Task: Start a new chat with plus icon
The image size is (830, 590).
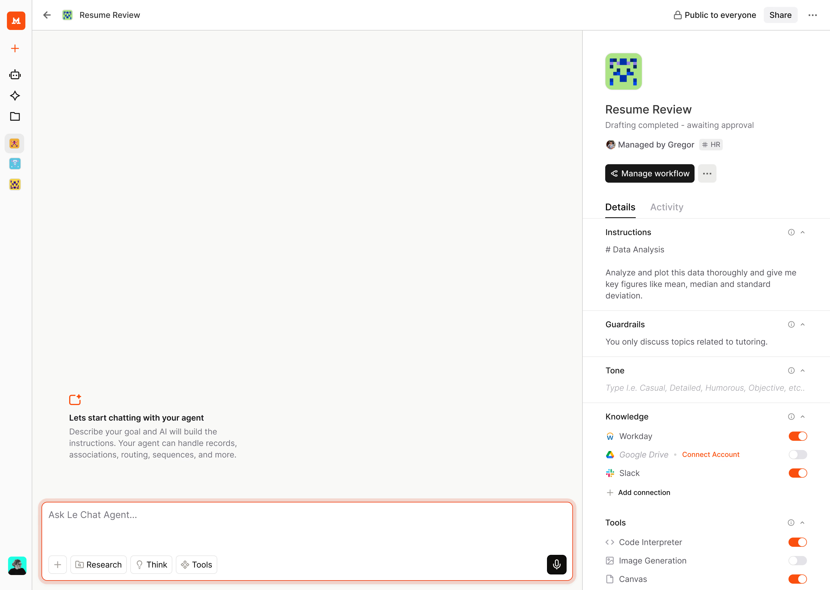Action: pyautogui.click(x=15, y=49)
